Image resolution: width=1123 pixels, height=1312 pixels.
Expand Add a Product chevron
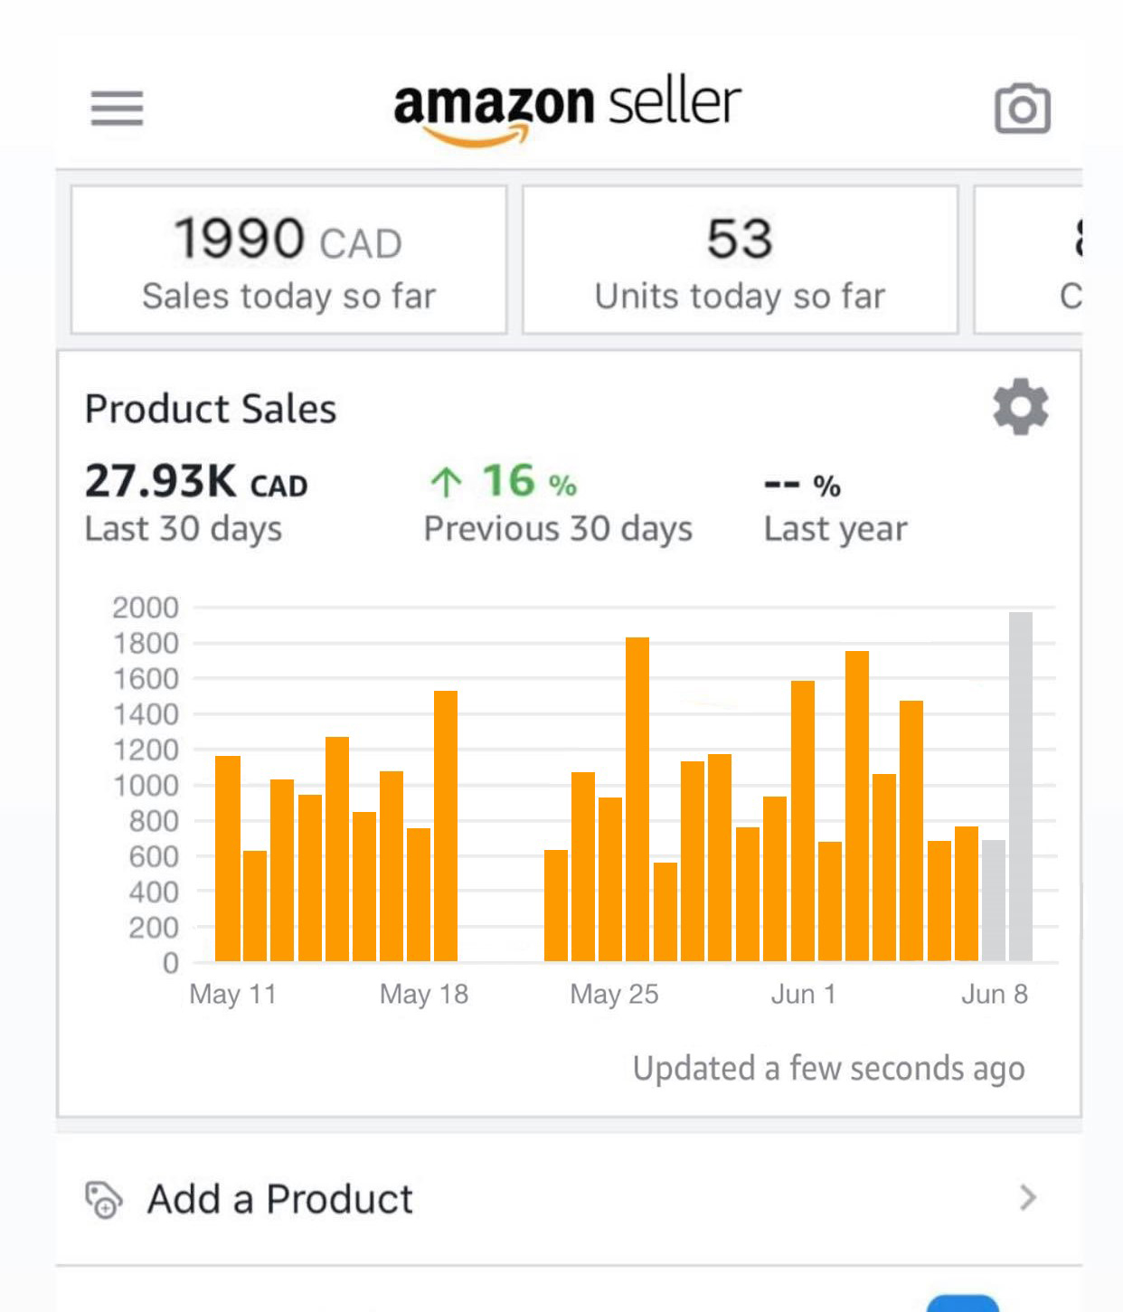pyautogui.click(x=1028, y=1198)
